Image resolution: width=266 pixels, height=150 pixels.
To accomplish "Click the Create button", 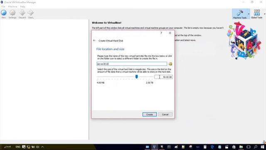I will (x=150, y=115).
